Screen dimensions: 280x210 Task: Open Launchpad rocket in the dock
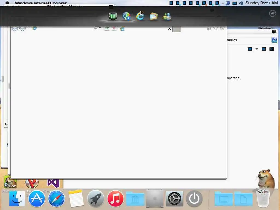point(96,199)
